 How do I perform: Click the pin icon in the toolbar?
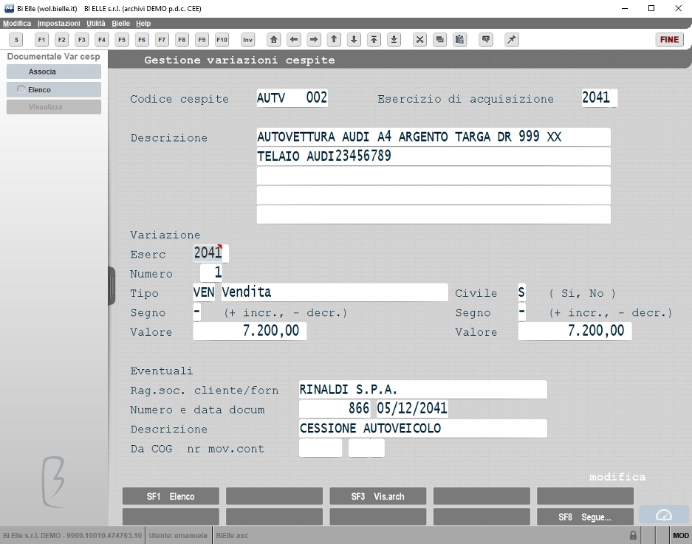click(512, 40)
